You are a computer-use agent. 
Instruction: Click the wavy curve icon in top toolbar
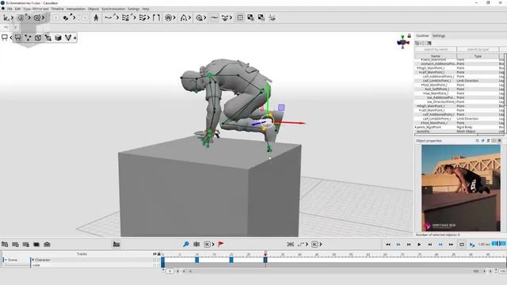(214, 17)
